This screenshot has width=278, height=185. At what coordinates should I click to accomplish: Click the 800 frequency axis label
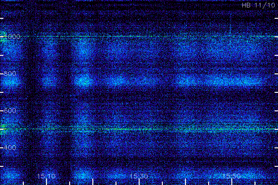pyautogui.click(x=10, y=74)
